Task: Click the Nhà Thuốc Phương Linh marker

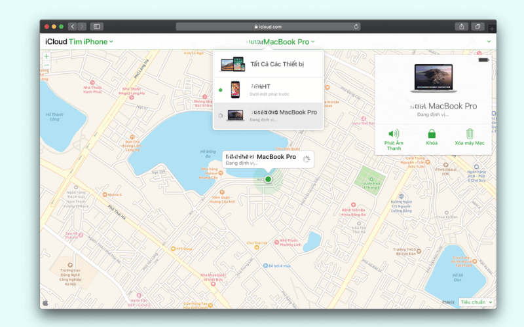Action: point(276,242)
